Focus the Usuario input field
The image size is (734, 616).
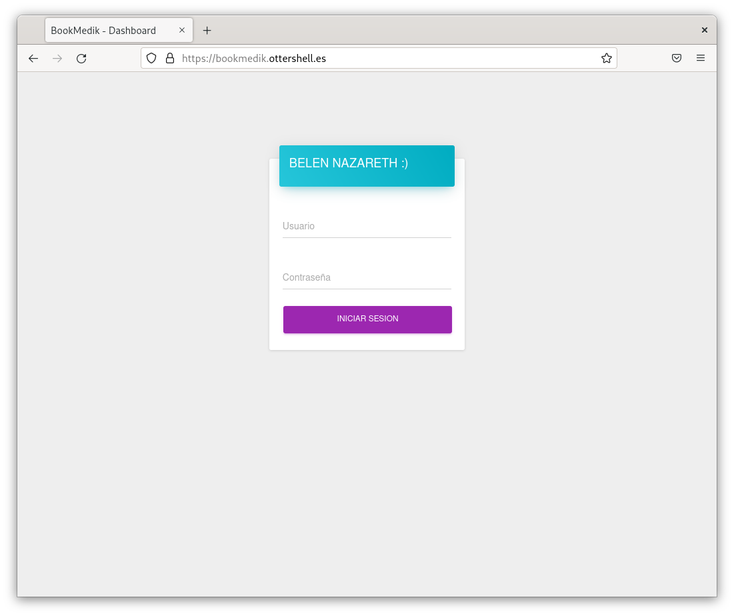click(367, 227)
